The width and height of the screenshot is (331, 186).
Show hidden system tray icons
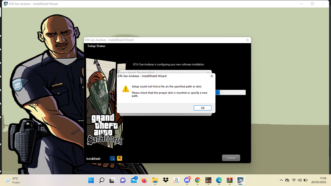pos(281,180)
